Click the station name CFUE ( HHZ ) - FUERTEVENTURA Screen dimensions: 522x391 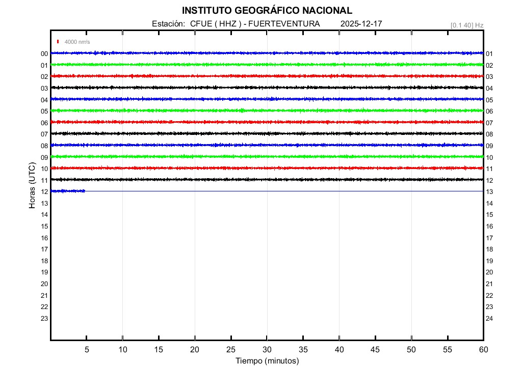255,24
